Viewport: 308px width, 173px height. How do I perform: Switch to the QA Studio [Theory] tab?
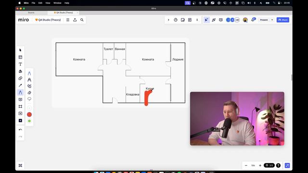pos(63,12)
